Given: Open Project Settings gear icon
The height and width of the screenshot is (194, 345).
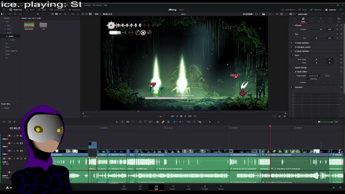Looking at the screenshot, I should click(340, 188).
